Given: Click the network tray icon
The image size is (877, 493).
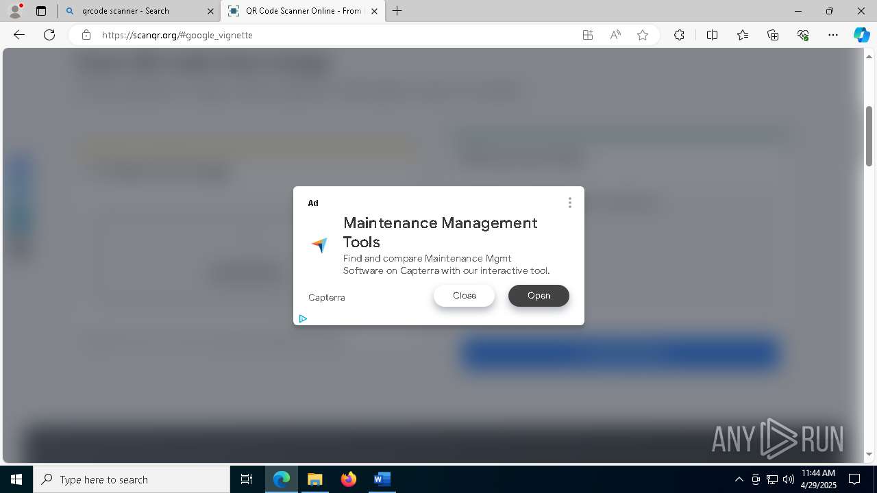Looking at the screenshot, I should pyautogui.click(x=772, y=479).
